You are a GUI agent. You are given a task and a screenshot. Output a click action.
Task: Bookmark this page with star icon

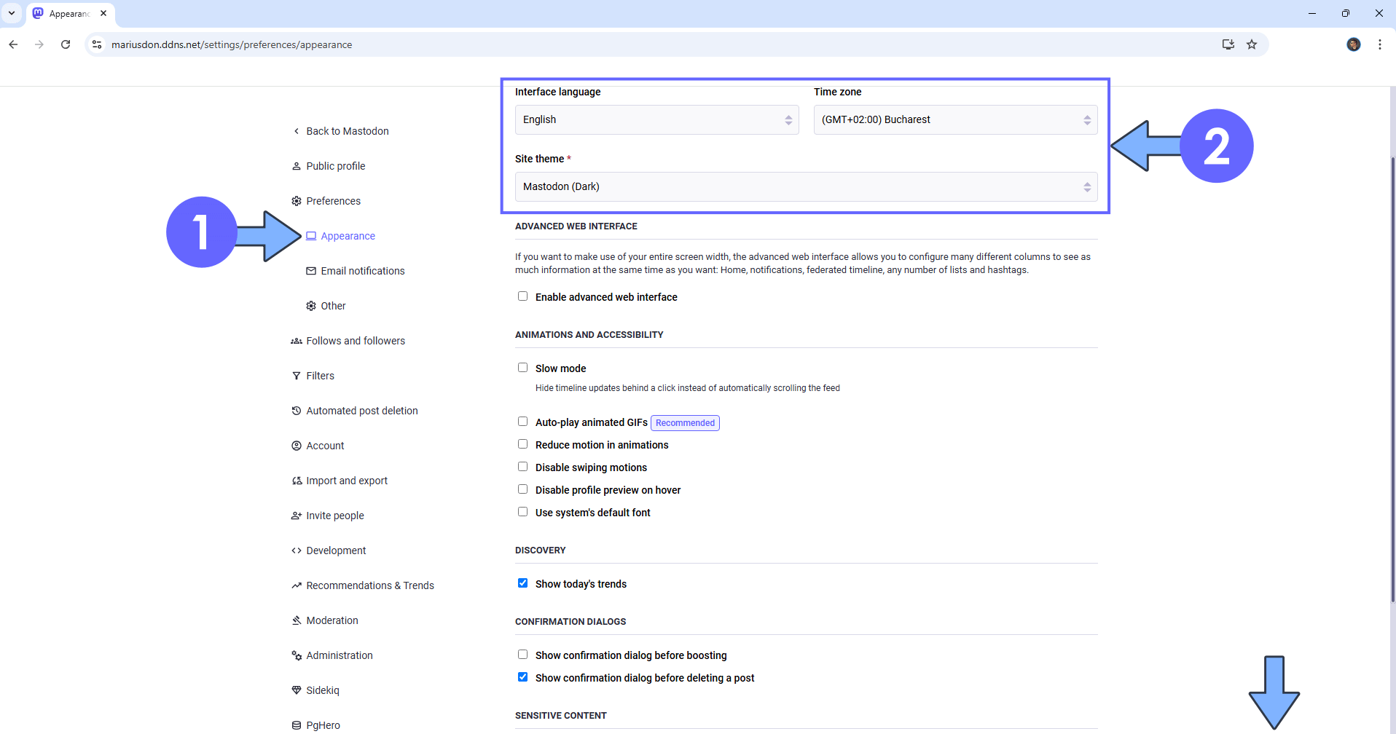click(x=1252, y=44)
